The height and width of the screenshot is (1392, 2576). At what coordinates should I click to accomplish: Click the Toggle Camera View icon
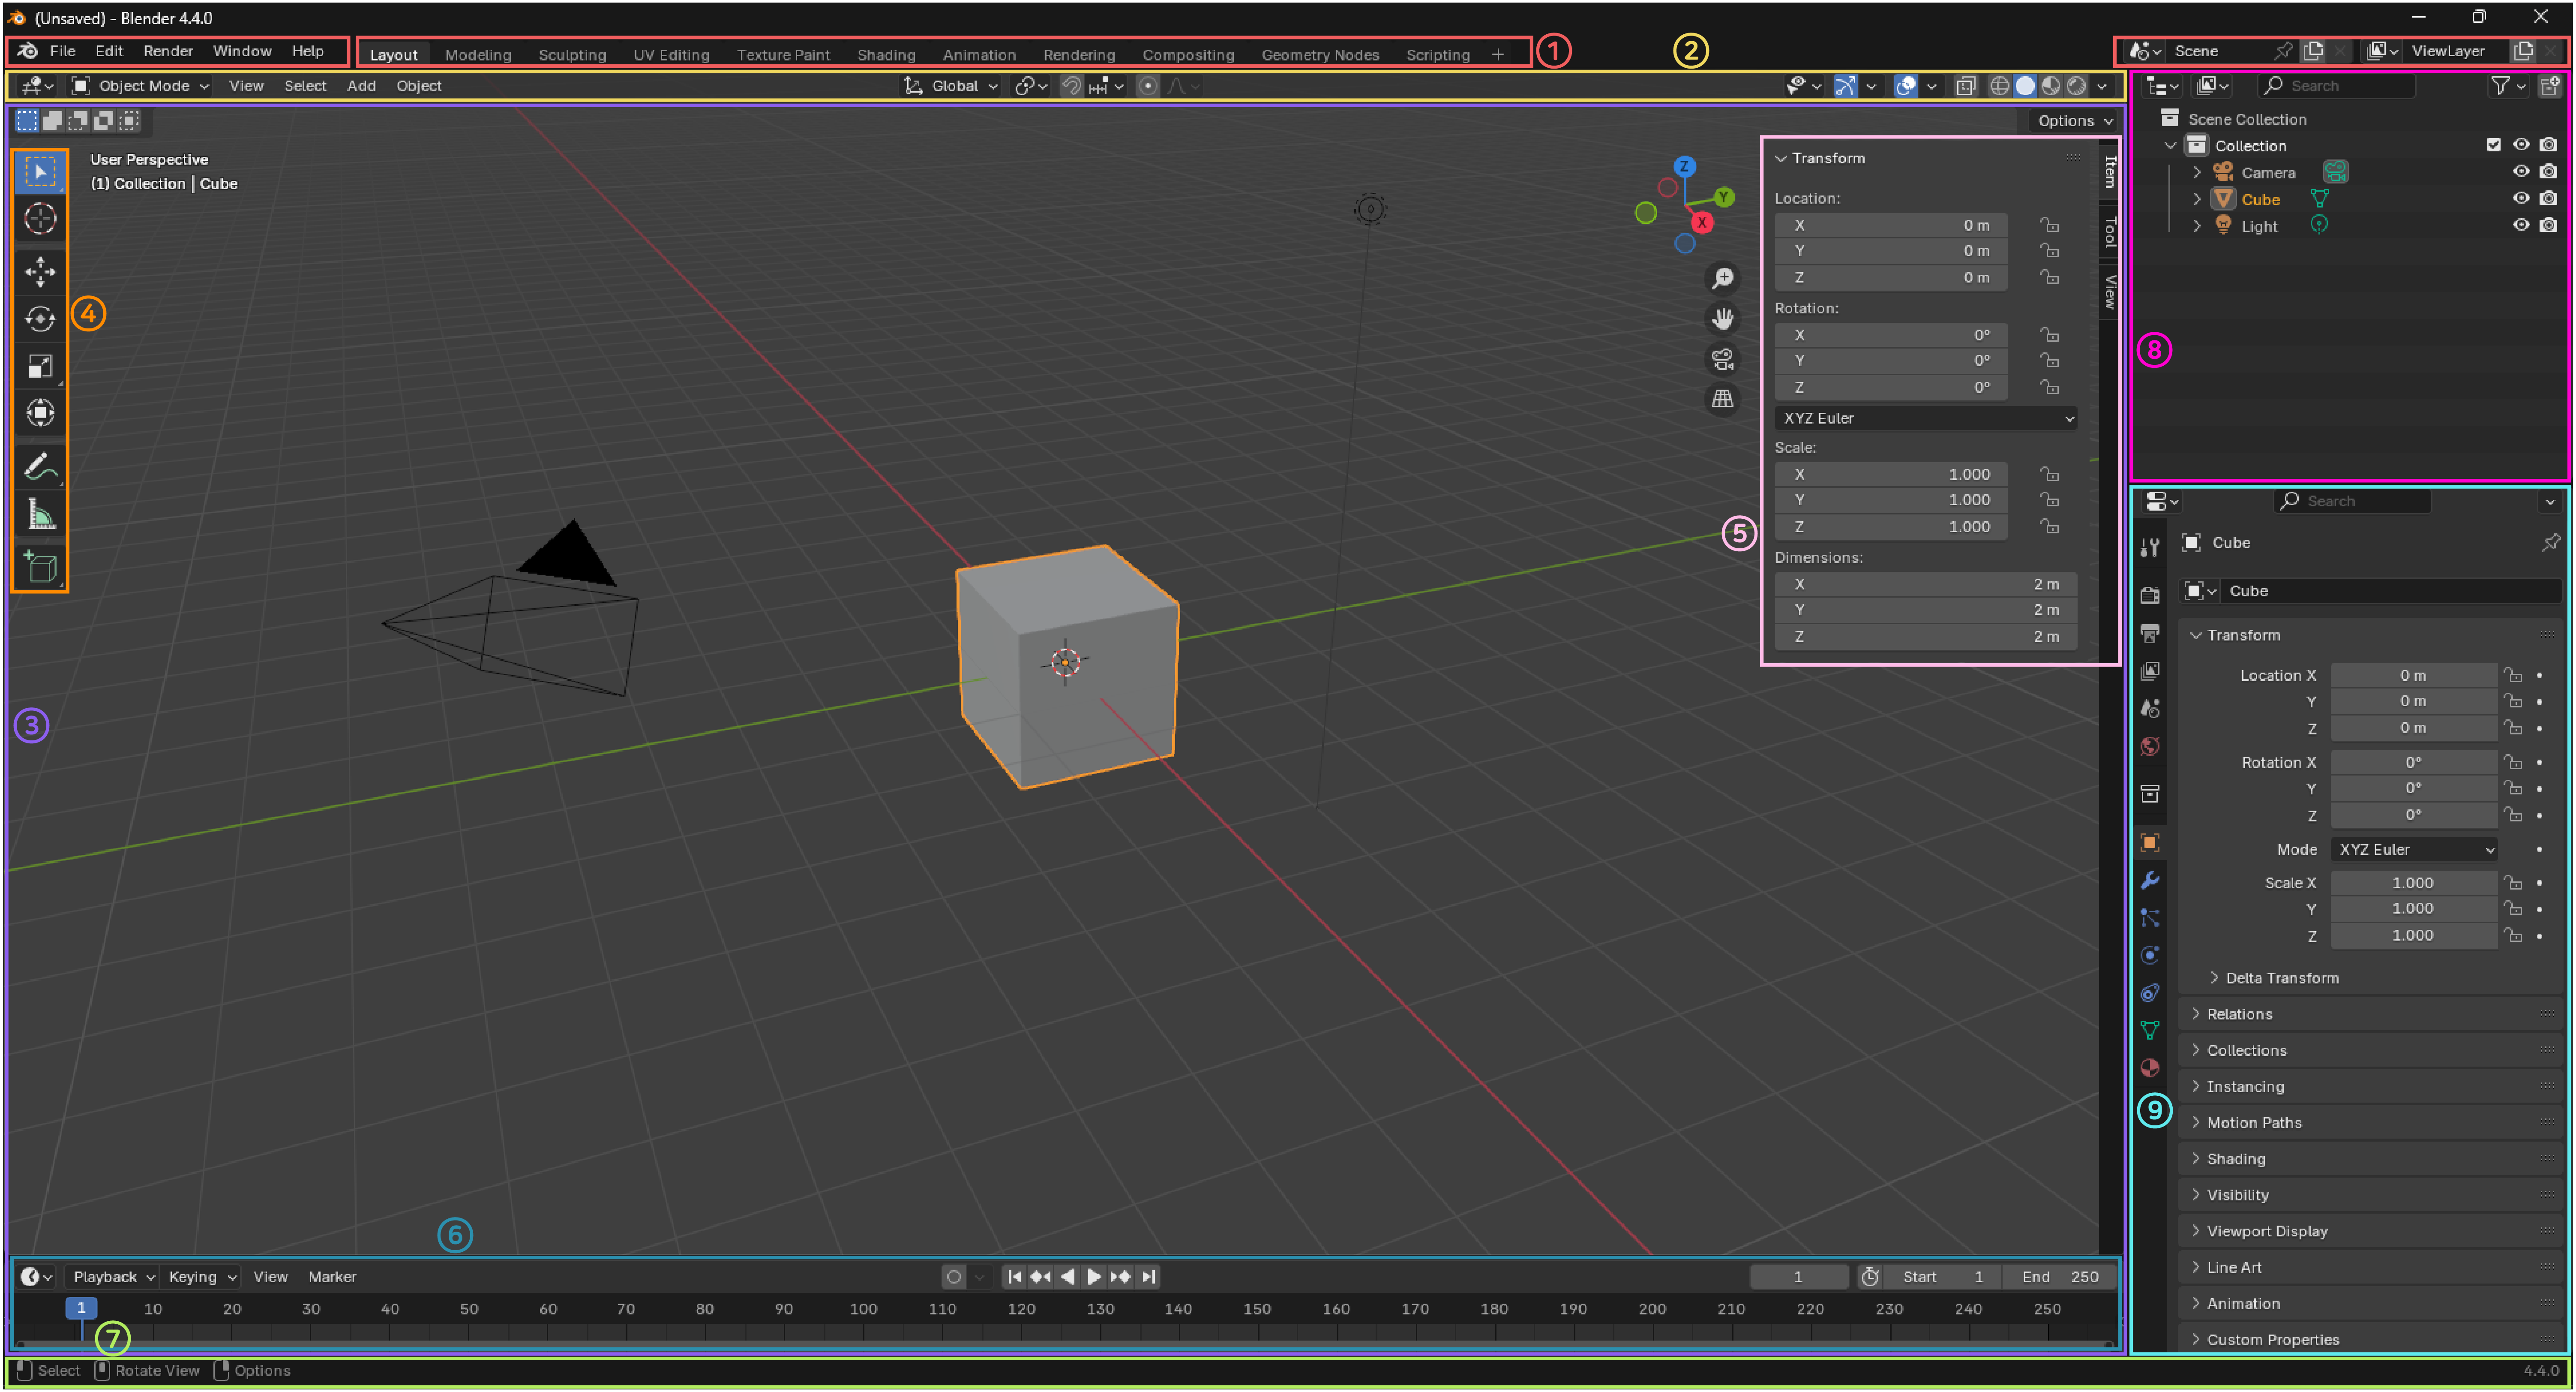click(x=1722, y=359)
